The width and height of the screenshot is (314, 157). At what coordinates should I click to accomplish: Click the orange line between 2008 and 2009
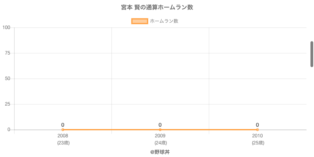111,130
